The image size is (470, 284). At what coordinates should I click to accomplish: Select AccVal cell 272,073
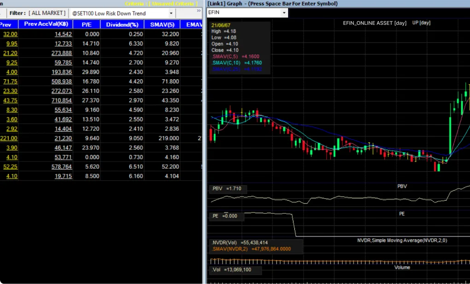pos(62,91)
